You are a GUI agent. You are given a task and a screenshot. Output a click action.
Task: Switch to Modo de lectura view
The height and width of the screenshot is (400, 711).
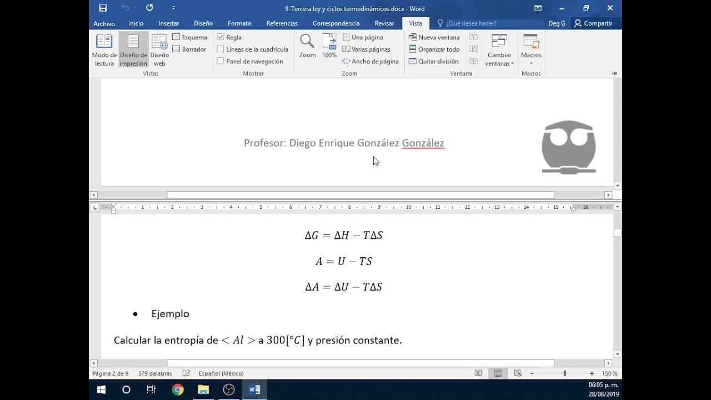point(104,51)
